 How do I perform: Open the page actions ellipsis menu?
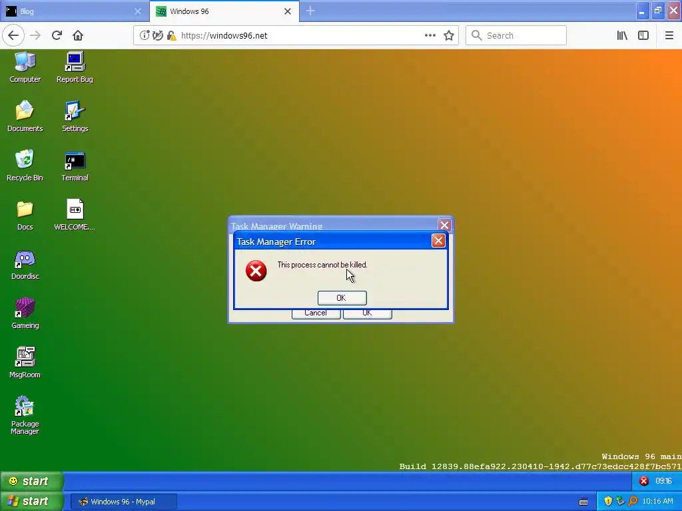point(430,36)
